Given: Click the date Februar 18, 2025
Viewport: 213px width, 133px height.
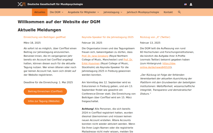Looking at the screenshot, I should click(x=92, y=43).
